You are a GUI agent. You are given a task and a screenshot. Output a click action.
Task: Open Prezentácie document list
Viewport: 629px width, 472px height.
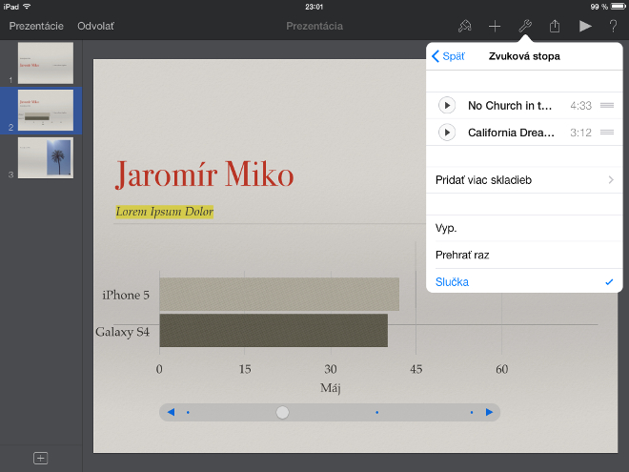pyautogui.click(x=36, y=26)
